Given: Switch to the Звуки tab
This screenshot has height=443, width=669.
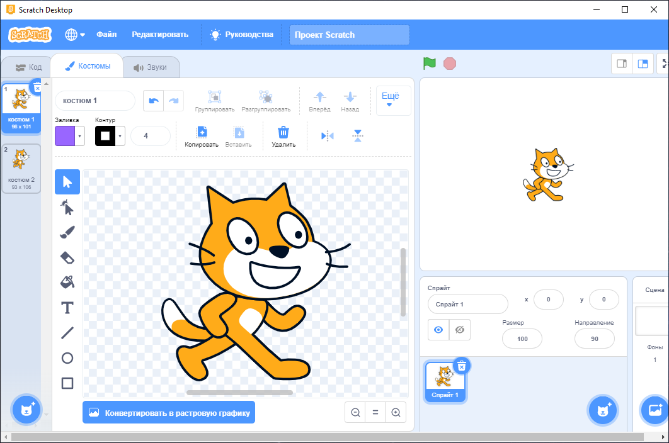Looking at the screenshot, I should 150,67.
